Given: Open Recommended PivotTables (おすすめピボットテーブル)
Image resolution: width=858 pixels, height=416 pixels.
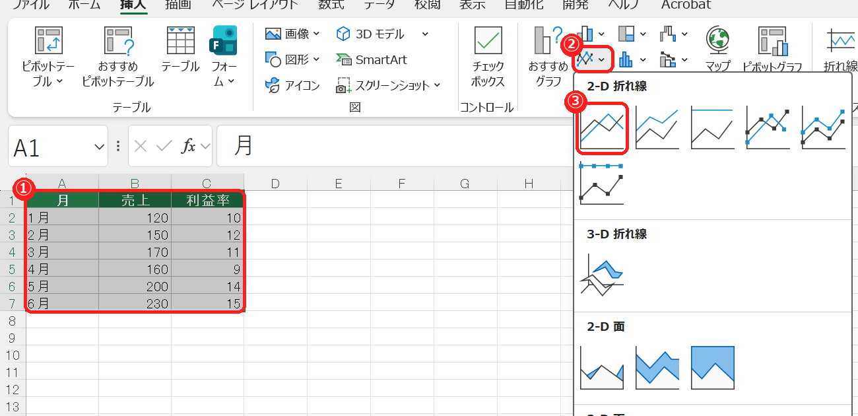Looking at the screenshot, I should pyautogui.click(x=118, y=58).
